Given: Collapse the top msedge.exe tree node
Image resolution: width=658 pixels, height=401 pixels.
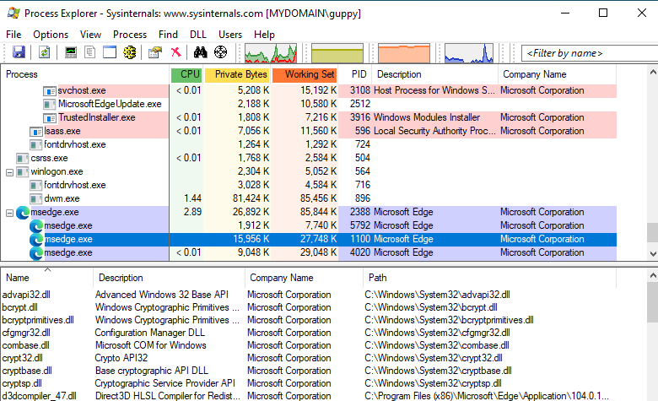Looking at the screenshot, I should click(x=9, y=214).
